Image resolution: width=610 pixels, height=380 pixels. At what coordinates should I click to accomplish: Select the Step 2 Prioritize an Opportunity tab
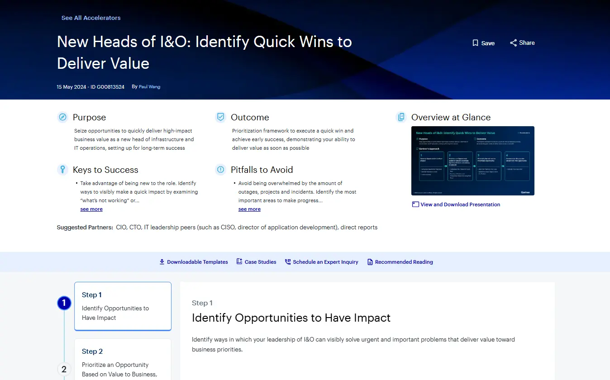pyautogui.click(x=123, y=360)
